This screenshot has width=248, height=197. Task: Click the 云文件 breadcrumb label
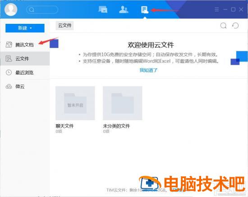64,25
